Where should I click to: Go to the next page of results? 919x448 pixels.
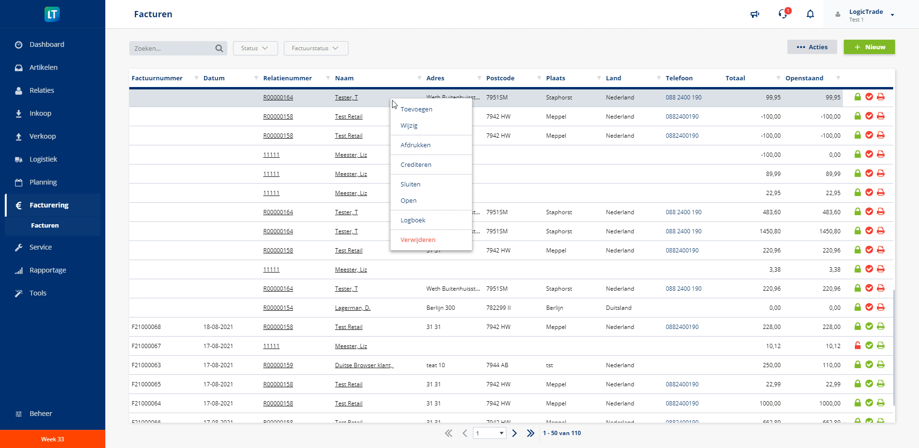pyautogui.click(x=515, y=433)
